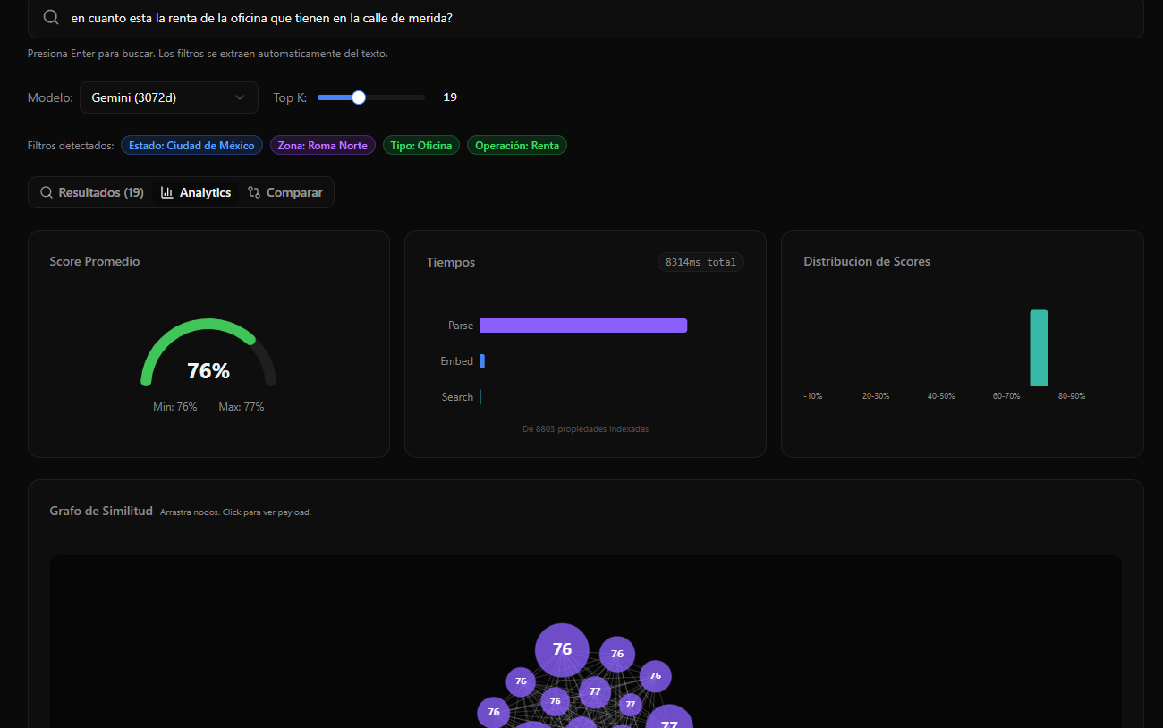The width and height of the screenshot is (1163, 728).
Task: Click the Presiona Enter para buscar hint
Action: click(208, 54)
